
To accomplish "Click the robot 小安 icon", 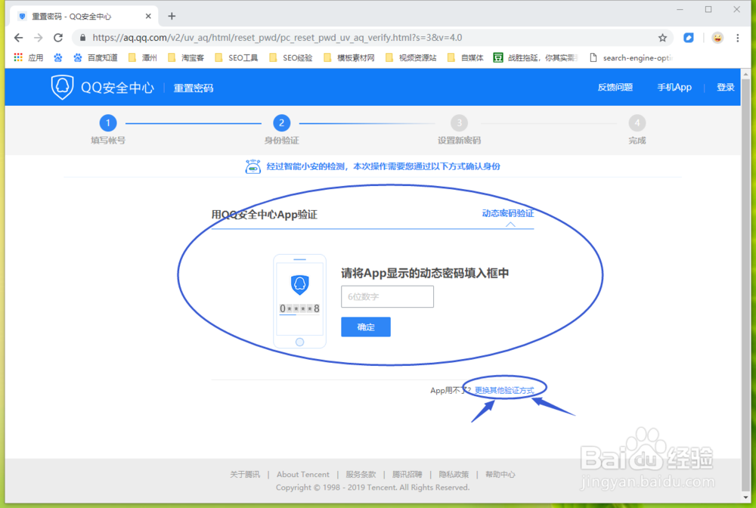I will (253, 166).
